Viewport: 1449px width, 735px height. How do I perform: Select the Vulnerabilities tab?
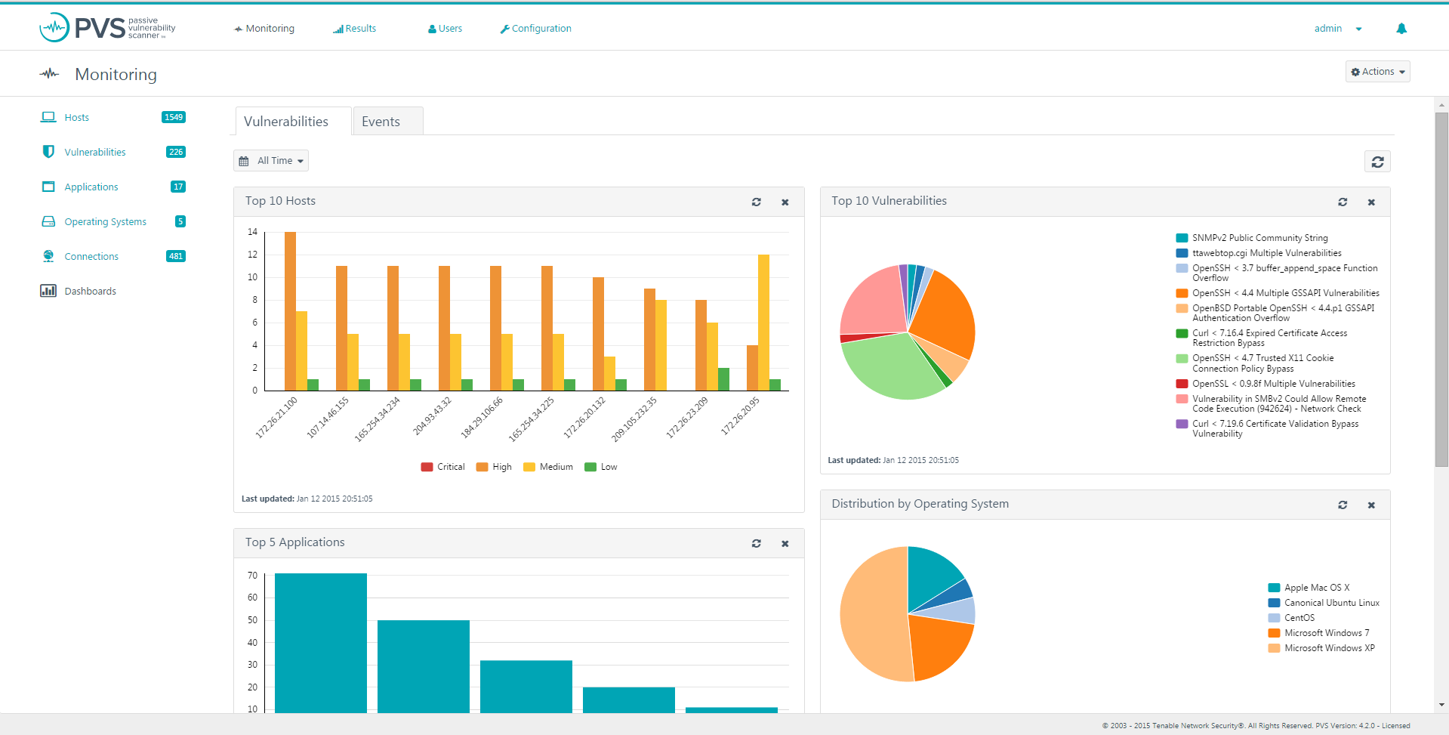coord(294,121)
